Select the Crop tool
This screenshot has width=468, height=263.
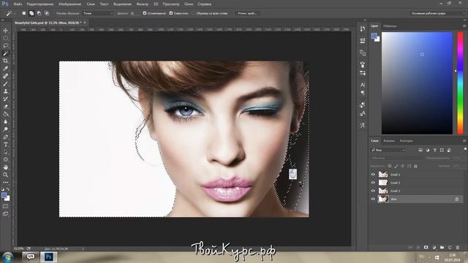click(5, 61)
